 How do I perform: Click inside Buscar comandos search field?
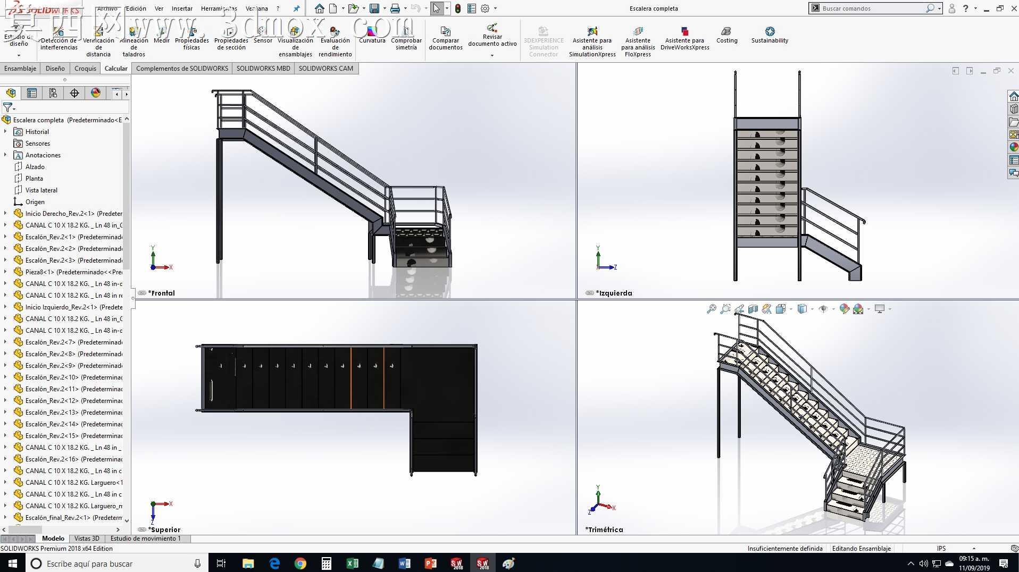pyautogui.click(x=873, y=9)
